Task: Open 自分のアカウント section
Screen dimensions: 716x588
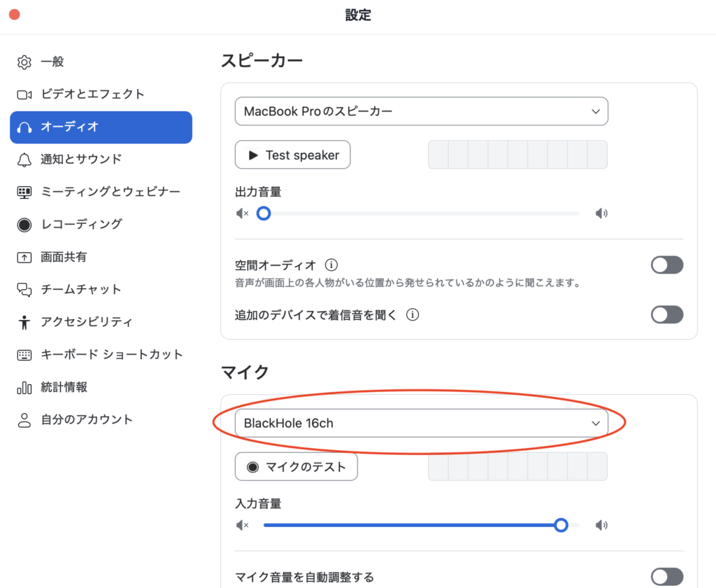Action: coord(101,420)
